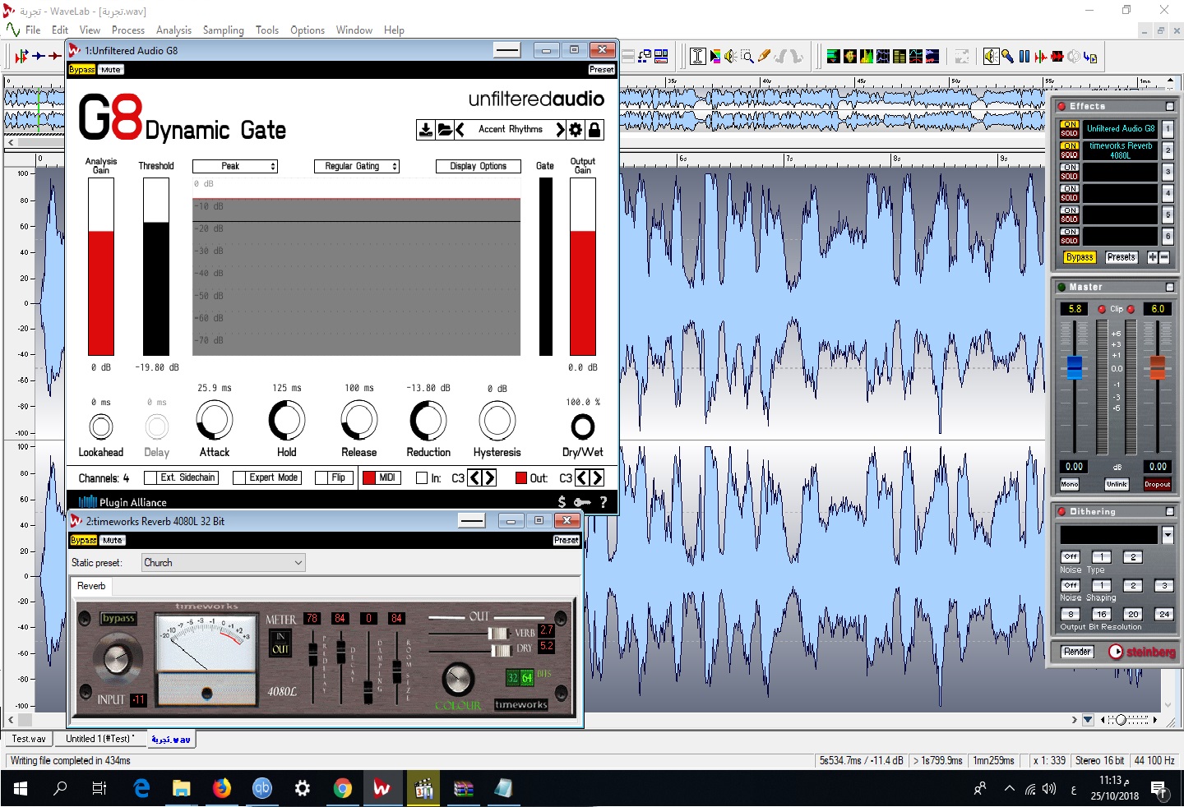
Task: Collapse the Dithering panel
Action: pos(1170,511)
